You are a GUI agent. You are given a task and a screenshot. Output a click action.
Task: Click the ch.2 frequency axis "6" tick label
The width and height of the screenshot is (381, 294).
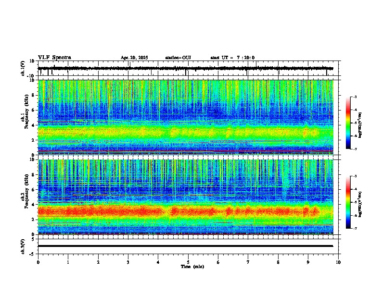33,190
